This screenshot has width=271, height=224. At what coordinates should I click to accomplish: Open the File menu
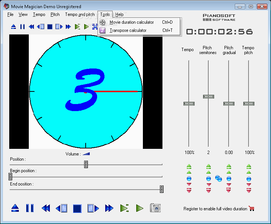(10, 14)
